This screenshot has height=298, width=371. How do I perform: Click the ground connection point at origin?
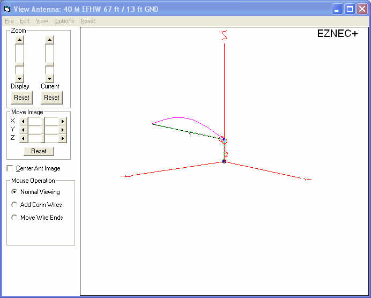tap(224, 161)
